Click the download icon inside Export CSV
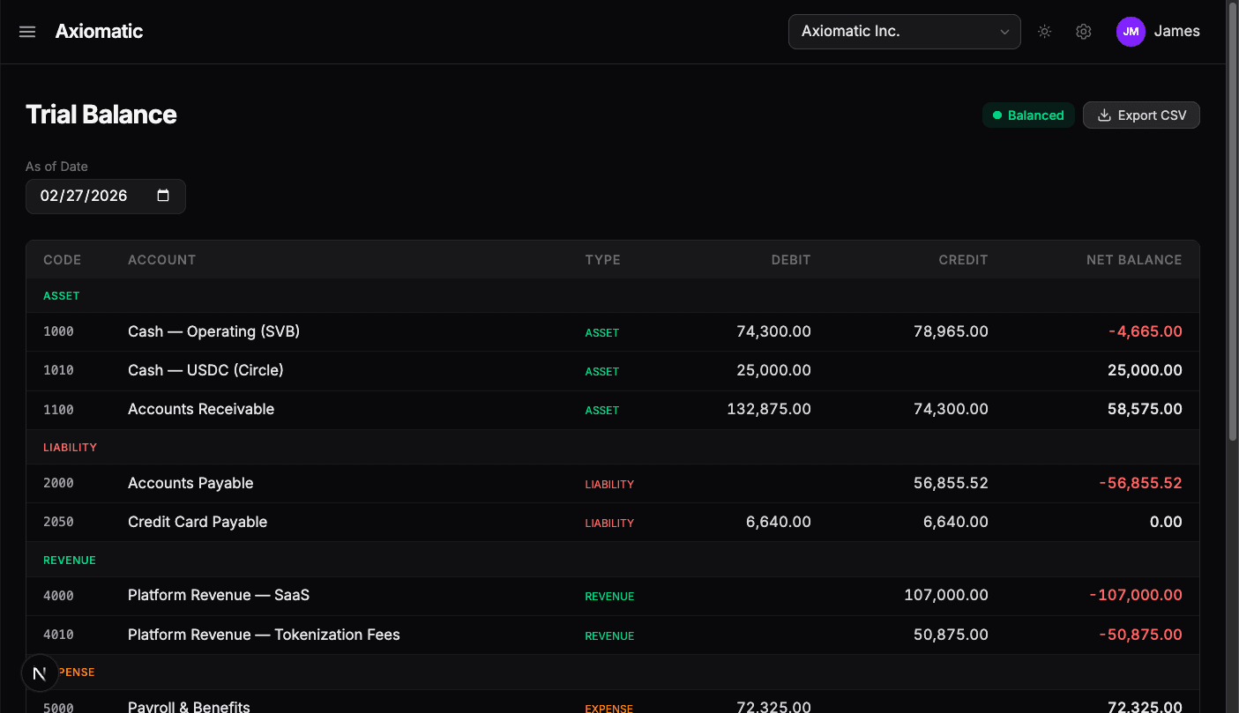1239x713 pixels. coord(1104,115)
